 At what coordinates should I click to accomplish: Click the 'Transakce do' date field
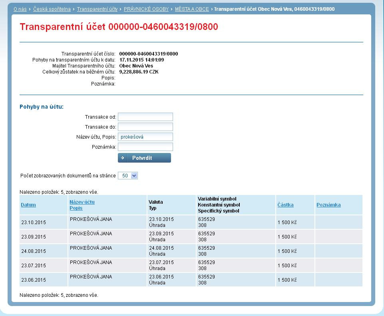pyautogui.click(x=145, y=127)
